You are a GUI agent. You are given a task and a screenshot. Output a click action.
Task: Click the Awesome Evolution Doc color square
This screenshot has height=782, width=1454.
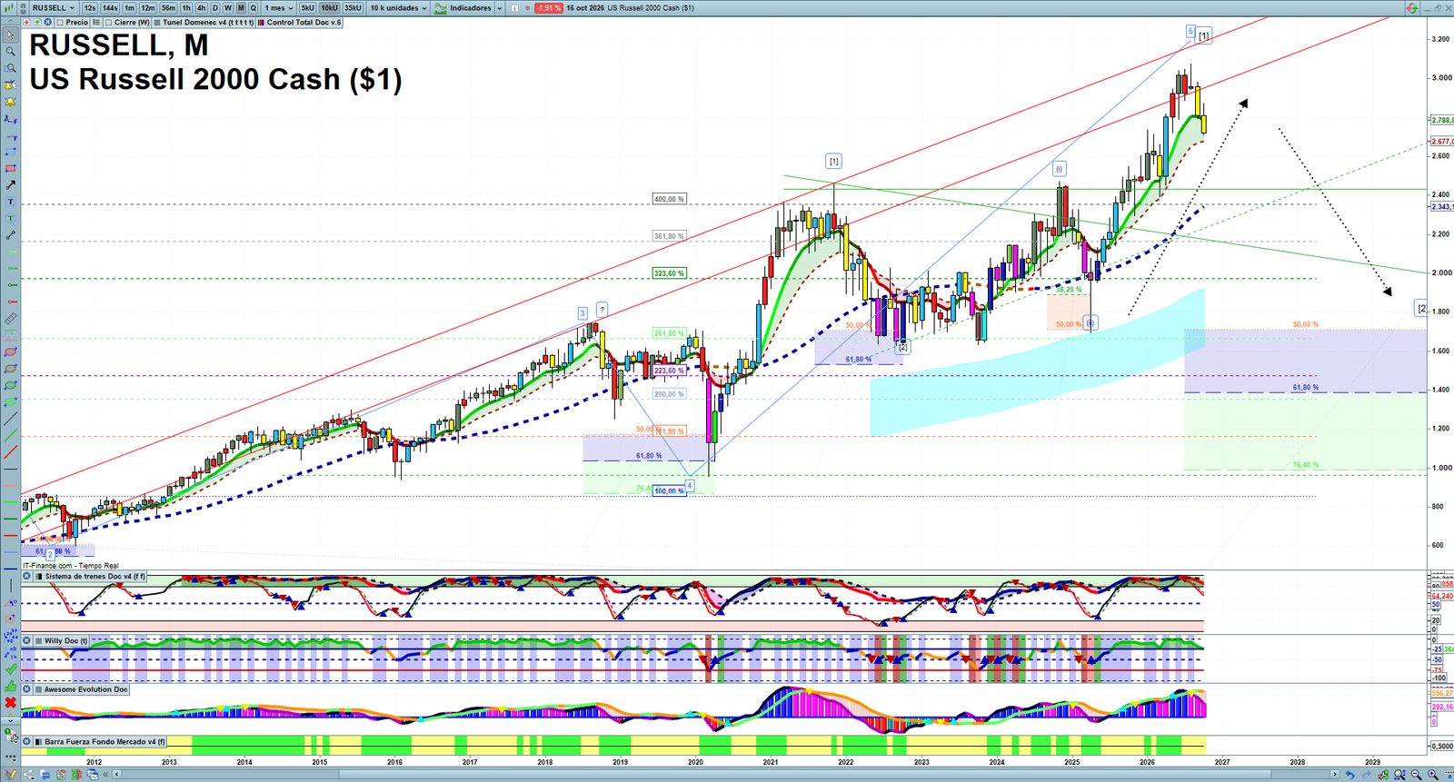click(x=38, y=689)
